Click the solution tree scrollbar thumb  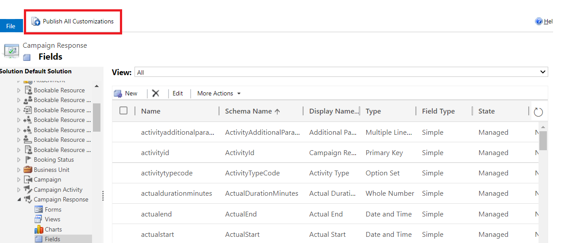96,117
